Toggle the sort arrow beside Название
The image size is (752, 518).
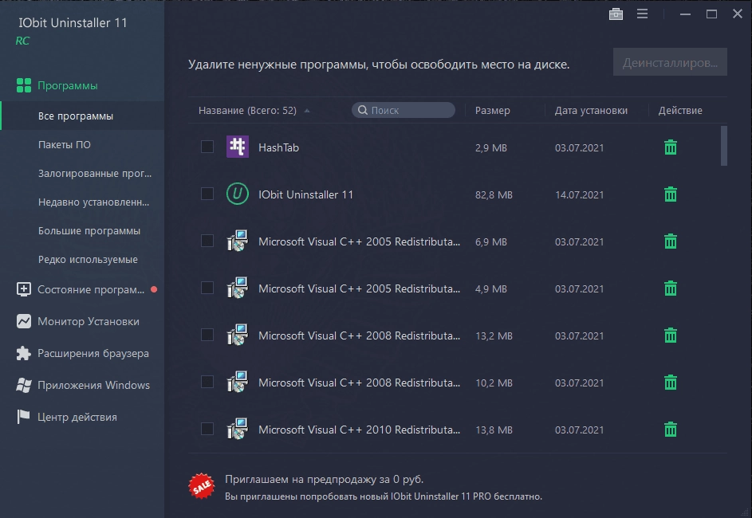pos(307,111)
